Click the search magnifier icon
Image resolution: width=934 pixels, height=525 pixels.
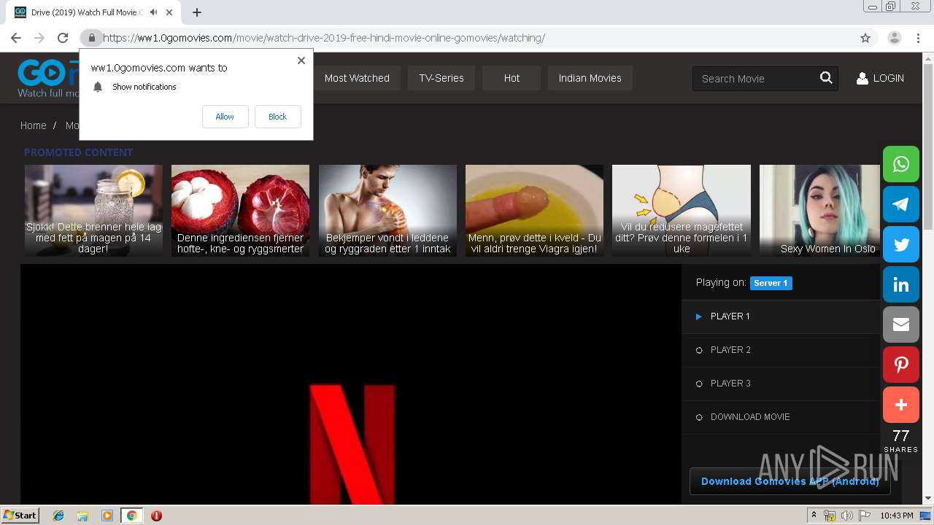point(826,78)
